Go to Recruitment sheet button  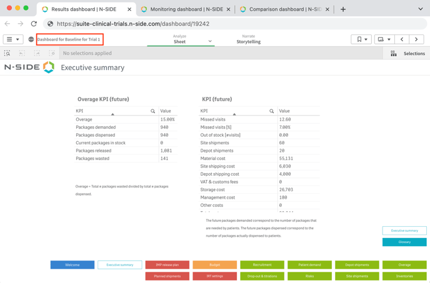[262, 265]
